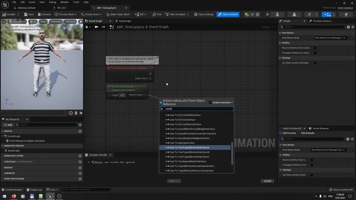Open the Output Log
The height and width of the screenshot is (200, 356).
[x=34, y=189]
